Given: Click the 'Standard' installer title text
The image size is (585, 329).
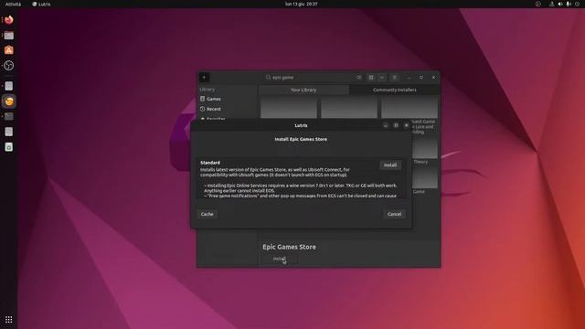Looking at the screenshot, I should pos(210,163).
